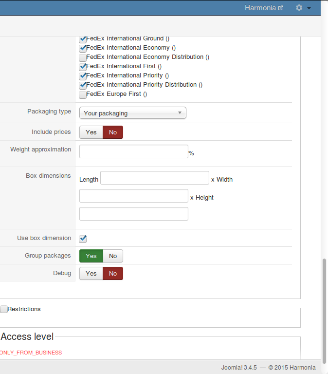This screenshot has height=374, width=328.
Task: Uncheck FedEx International Economy checkbox
Action: (x=83, y=48)
